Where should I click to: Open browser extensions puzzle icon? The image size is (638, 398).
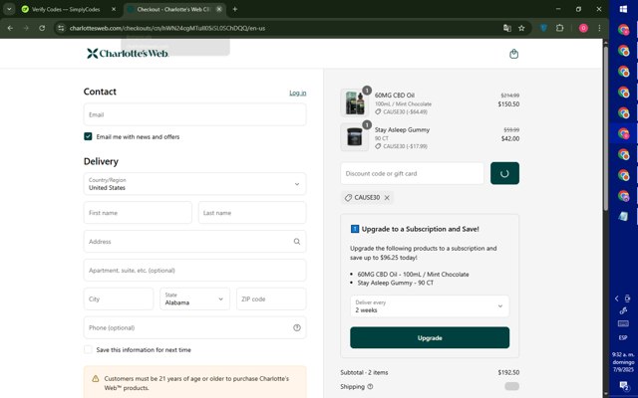tap(560, 28)
